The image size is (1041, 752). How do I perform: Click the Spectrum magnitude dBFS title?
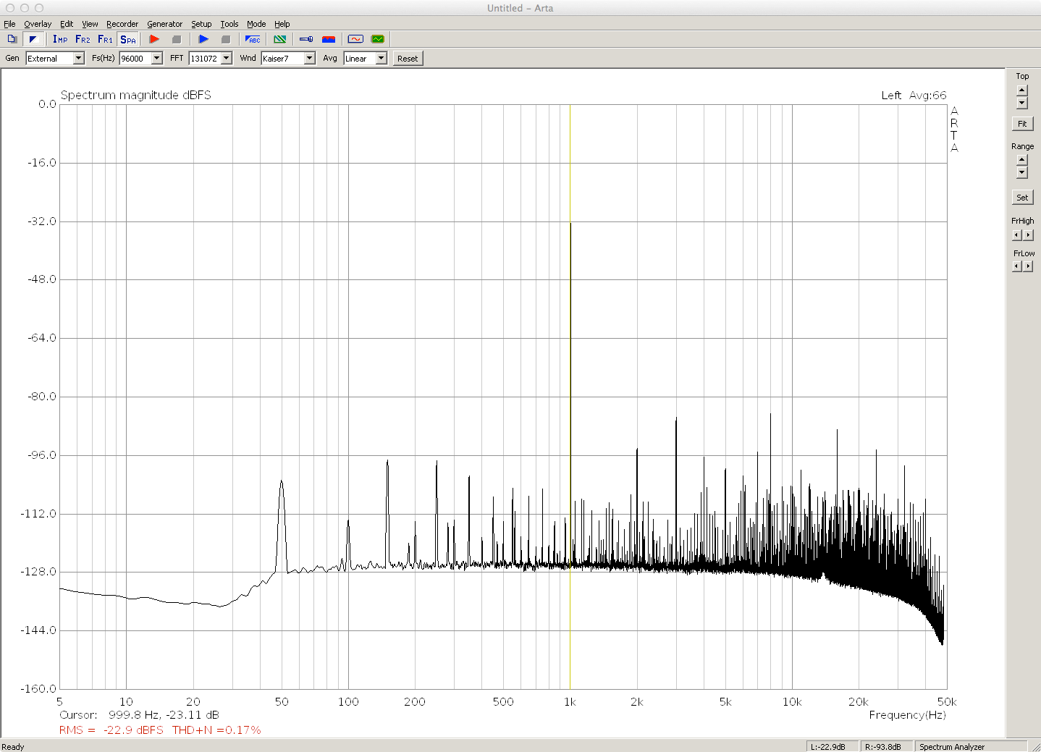click(136, 95)
